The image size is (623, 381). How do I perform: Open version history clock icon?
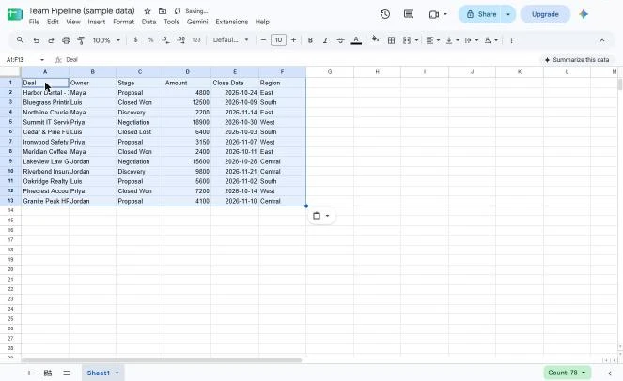point(384,14)
